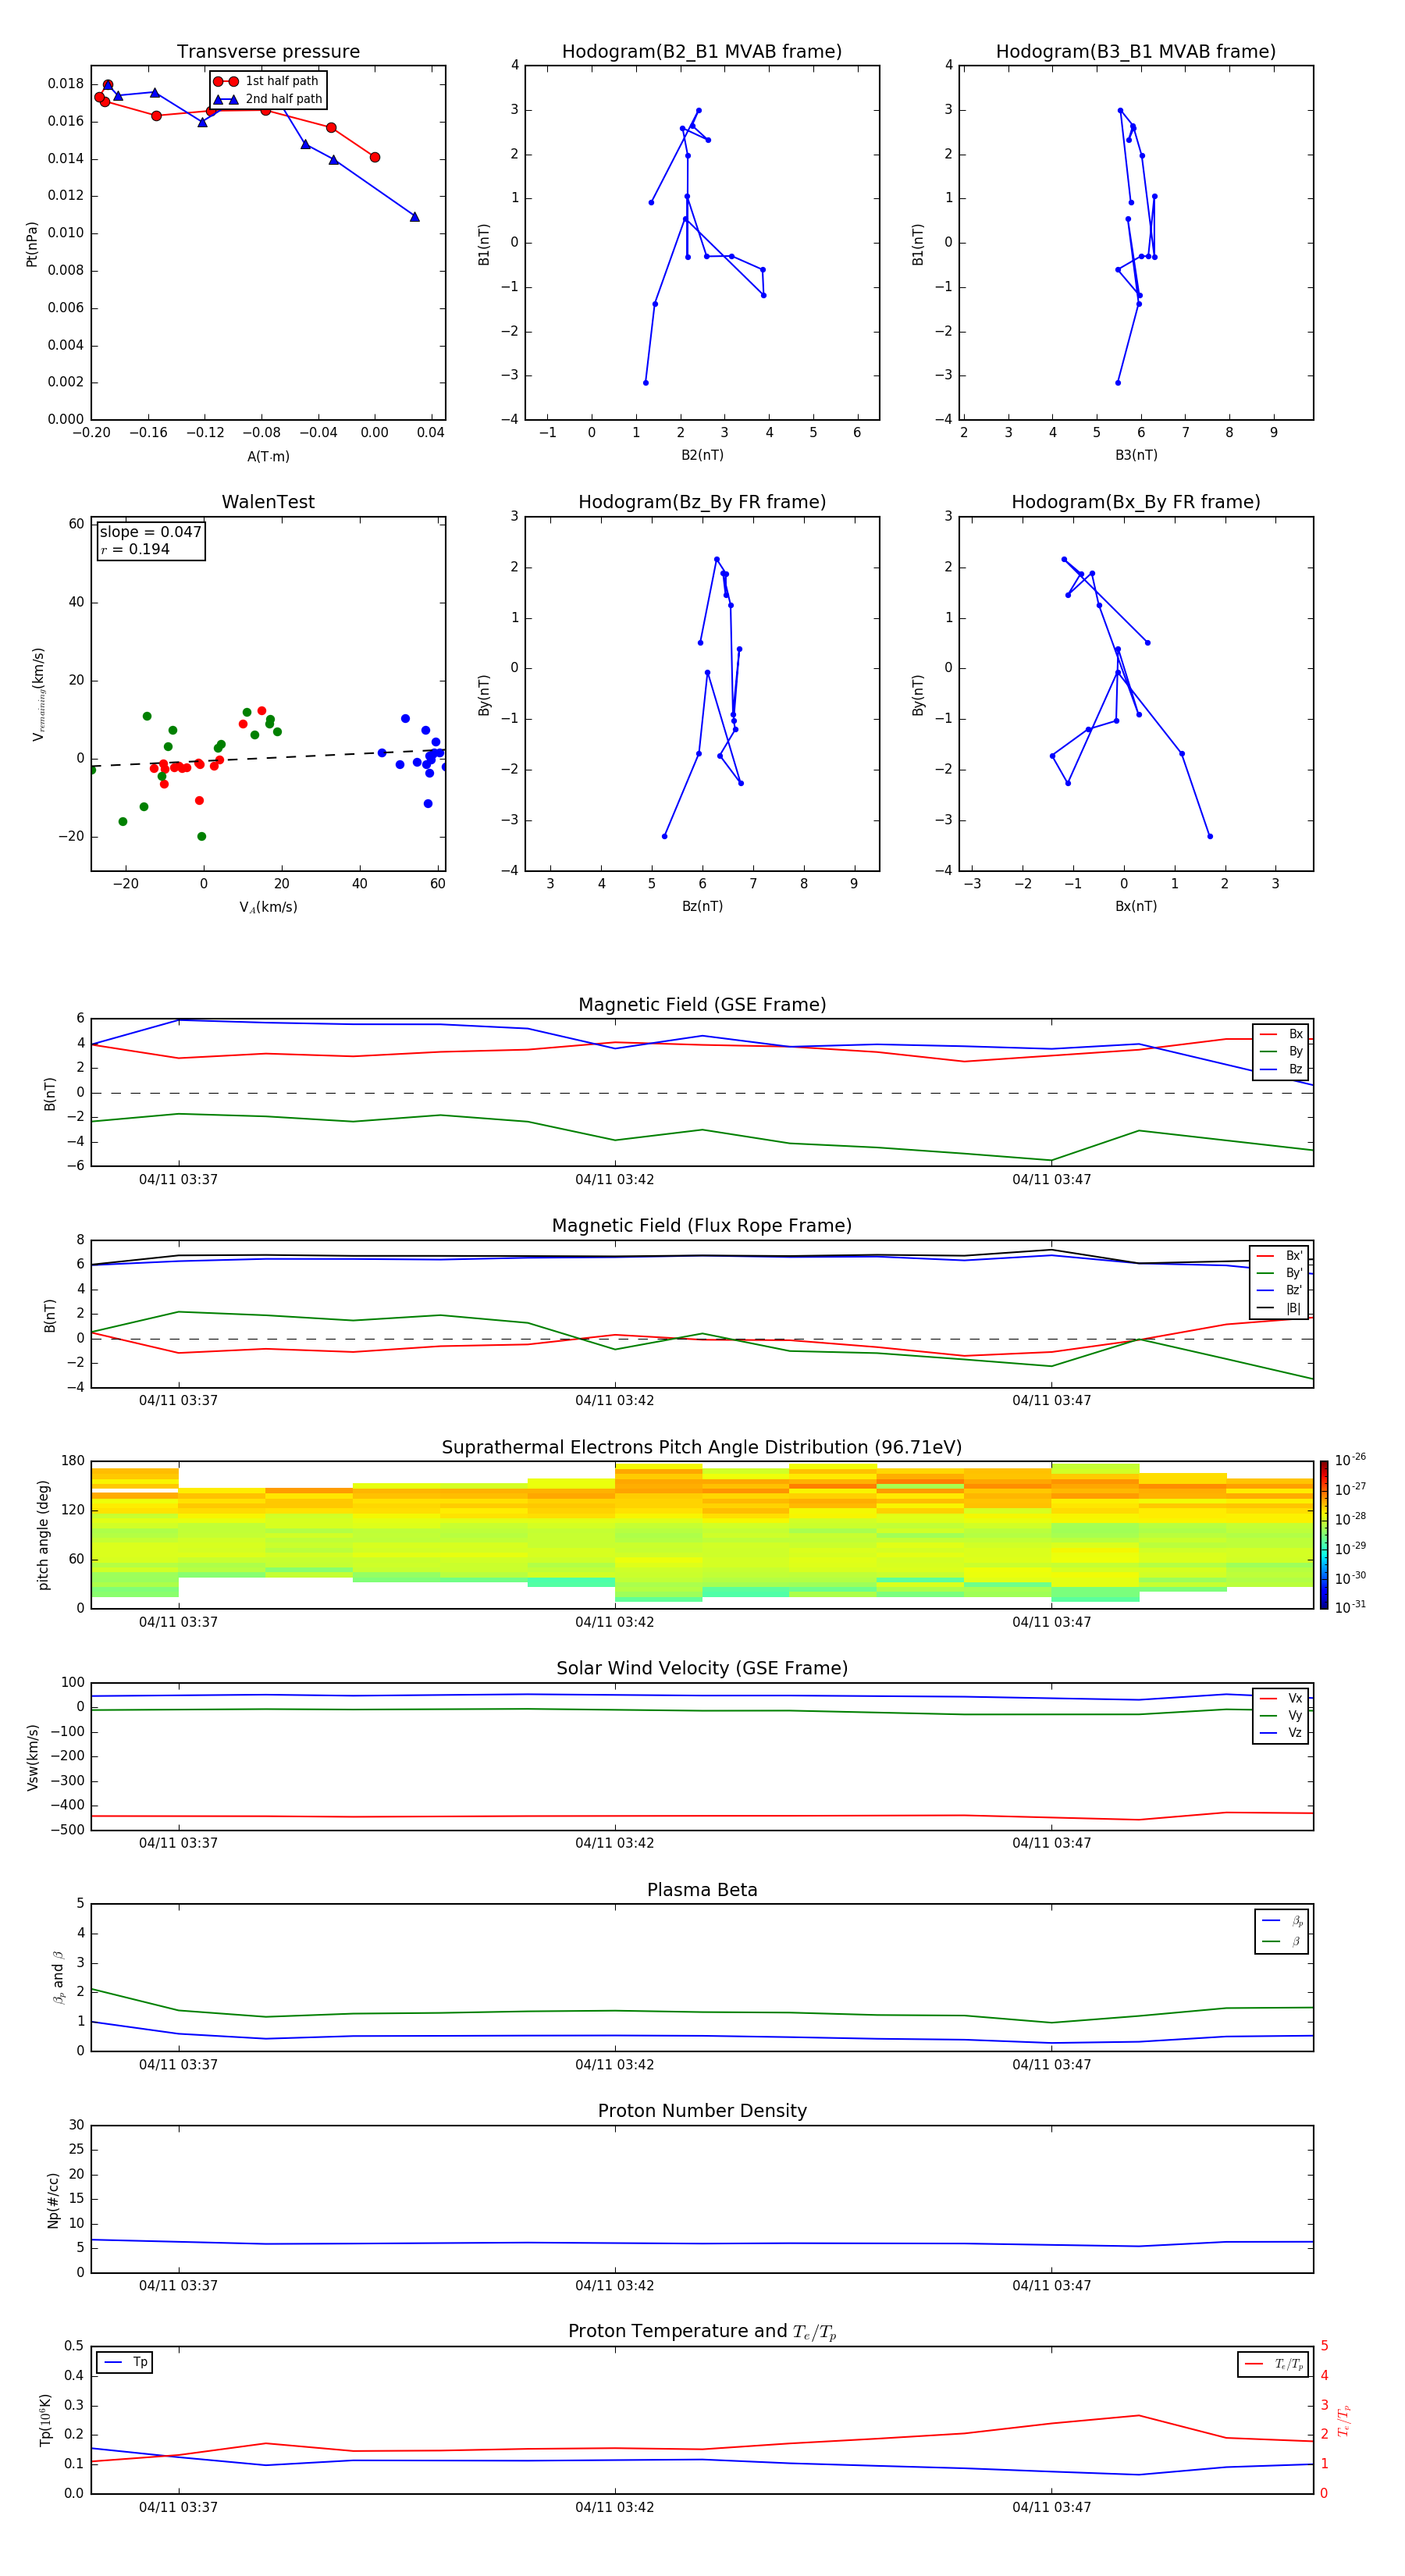1405x2576 pixels.
Task: Click '04/11 03:47' tick under temperature plot
Action: tap(1052, 2508)
